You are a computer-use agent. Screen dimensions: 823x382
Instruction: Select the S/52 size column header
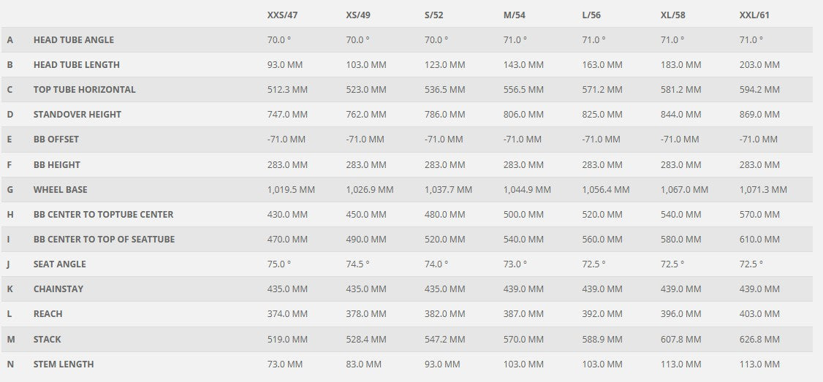(437, 15)
